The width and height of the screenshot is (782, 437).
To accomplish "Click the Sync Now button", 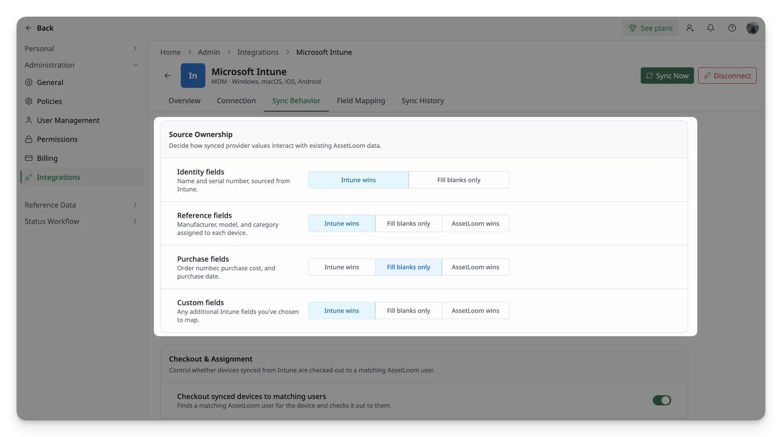I will click(667, 76).
